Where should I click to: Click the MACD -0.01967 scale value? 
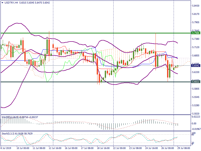point(195,129)
